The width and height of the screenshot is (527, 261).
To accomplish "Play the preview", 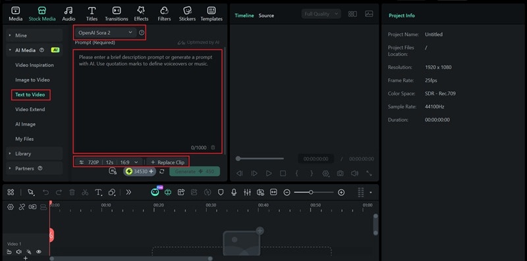I will [269, 174].
